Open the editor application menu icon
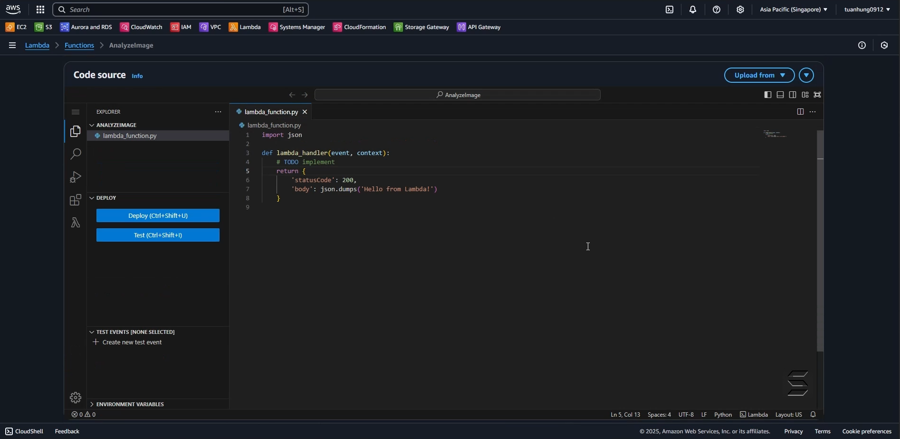The image size is (900, 439). pyautogui.click(x=76, y=112)
